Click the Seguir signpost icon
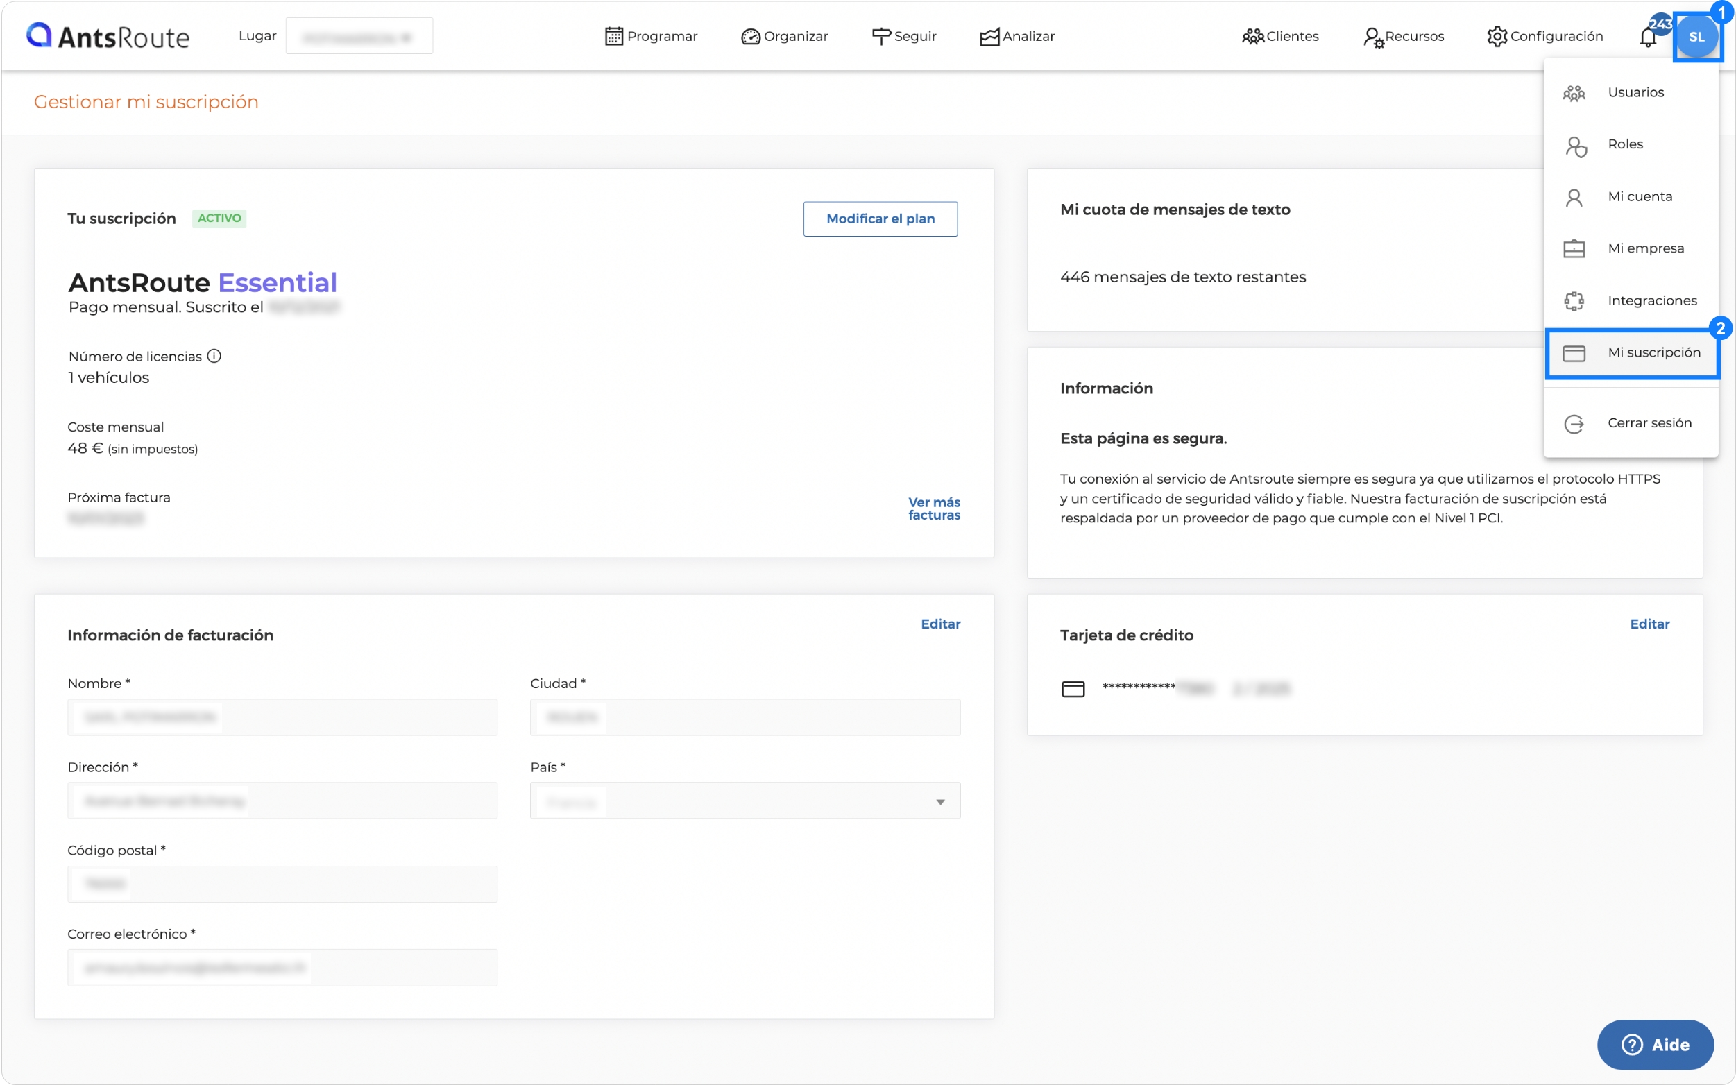 pos(880,37)
